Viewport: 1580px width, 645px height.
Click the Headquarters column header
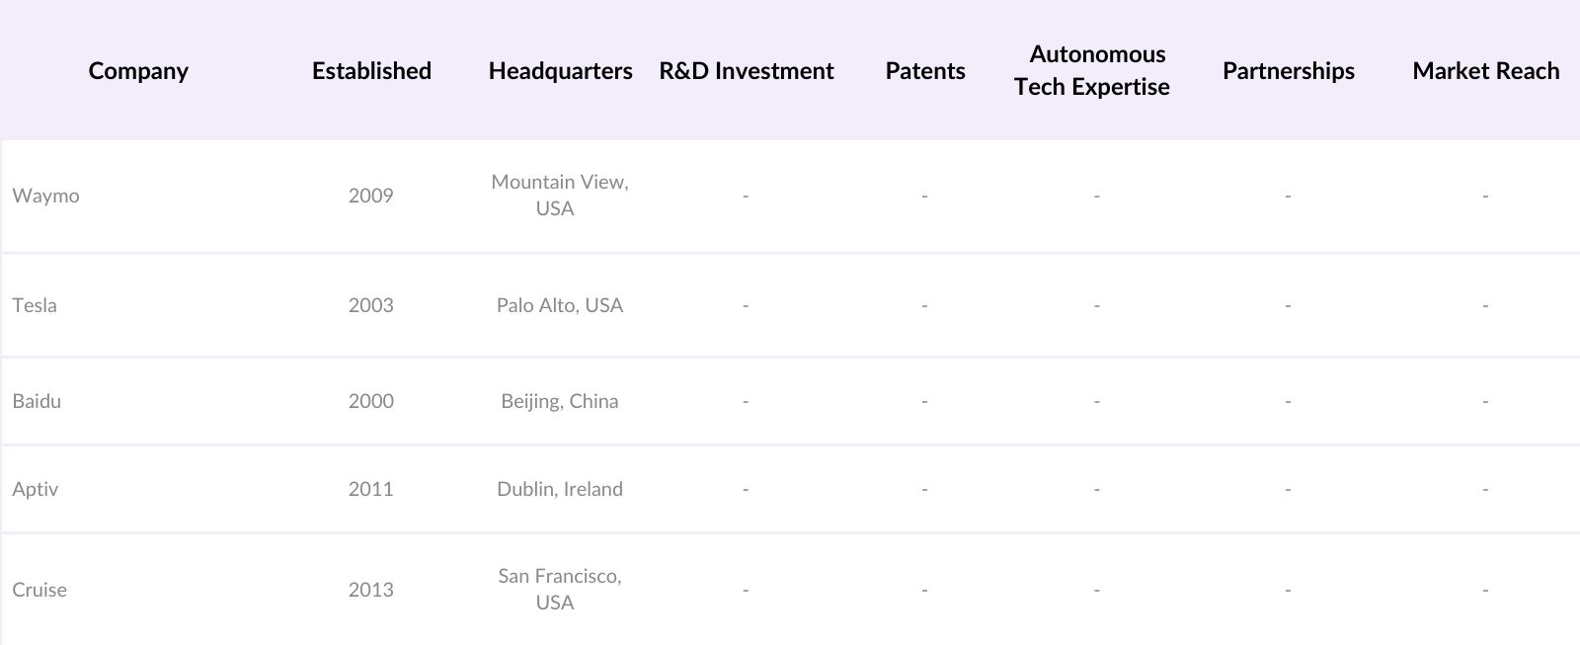[x=560, y=70]
